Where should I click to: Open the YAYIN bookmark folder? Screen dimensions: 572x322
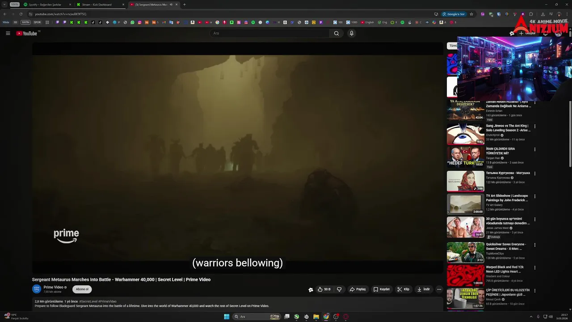(25, 22)
